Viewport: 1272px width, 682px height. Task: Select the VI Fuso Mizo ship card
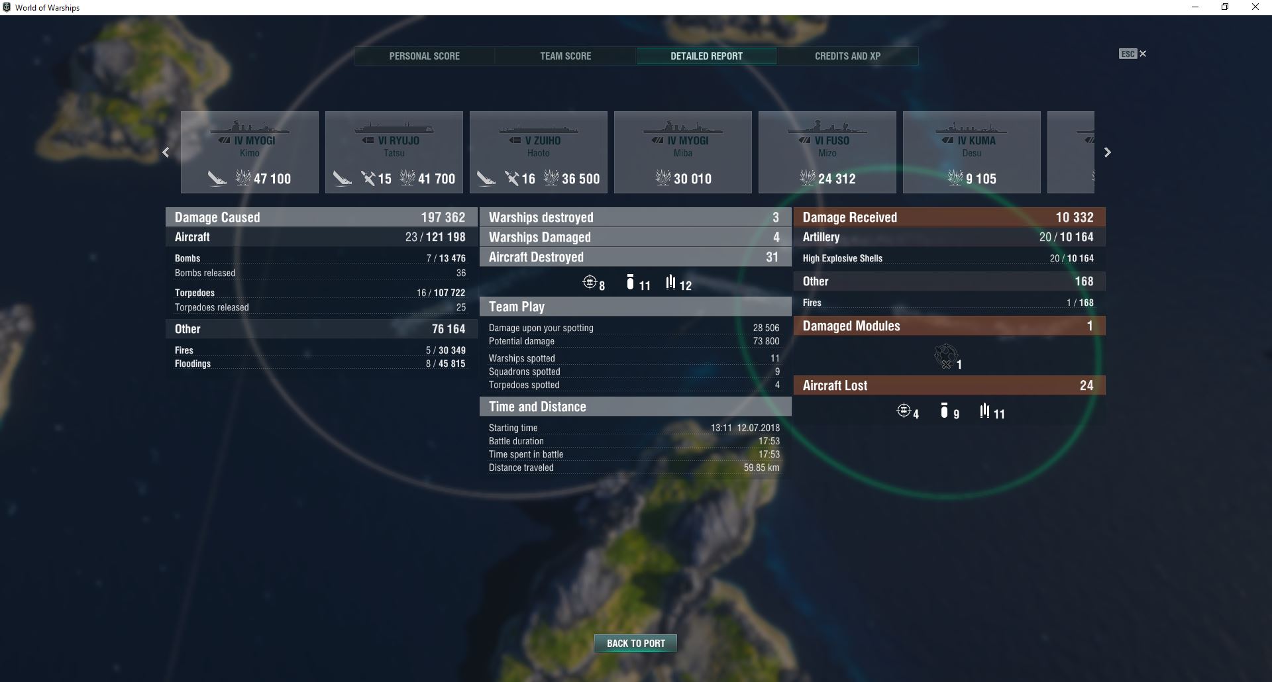pos(827,152)
